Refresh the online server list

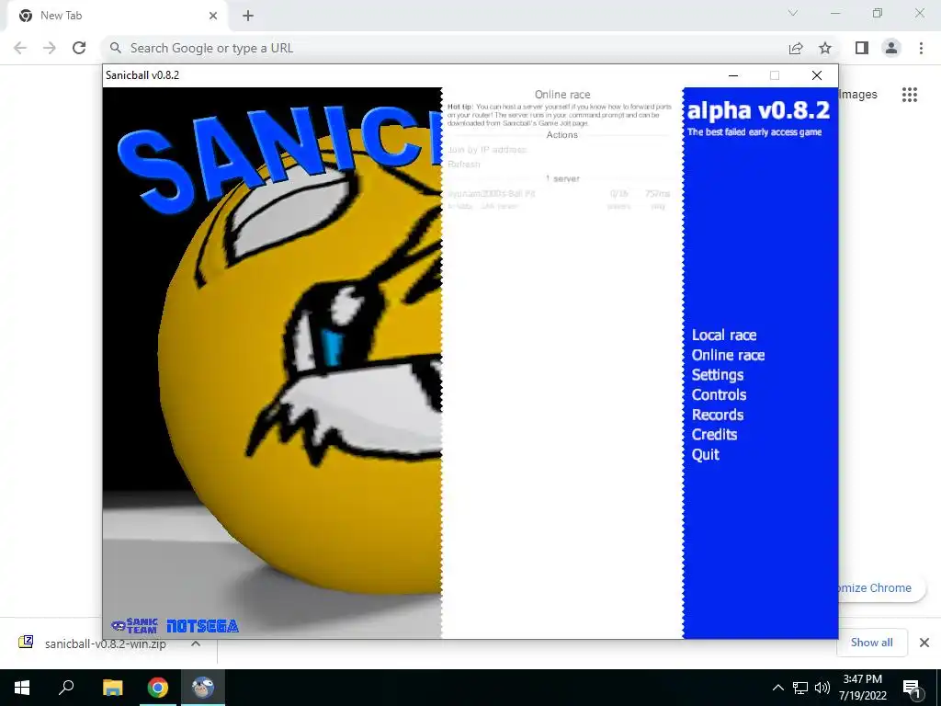pos(464,164)
